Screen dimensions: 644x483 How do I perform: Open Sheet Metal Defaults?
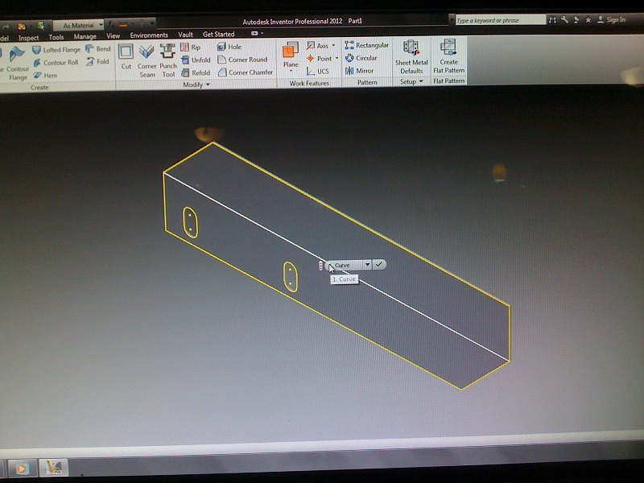[411, 56]
